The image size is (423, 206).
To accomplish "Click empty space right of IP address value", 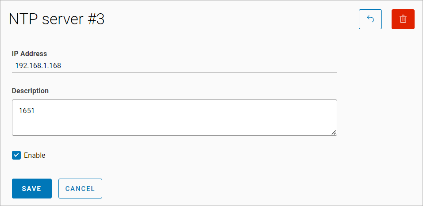I will [x=199, y=66].
